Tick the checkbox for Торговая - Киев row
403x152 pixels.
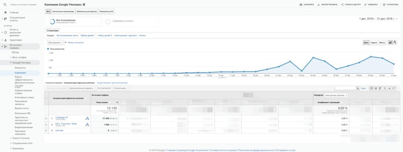click(x=46, y=125)
